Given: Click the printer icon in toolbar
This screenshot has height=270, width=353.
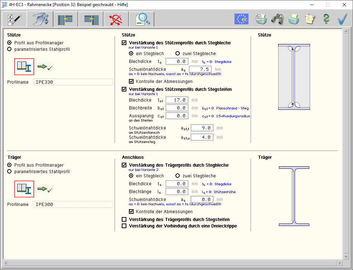Looking at the screenshot, I should 294,19.
